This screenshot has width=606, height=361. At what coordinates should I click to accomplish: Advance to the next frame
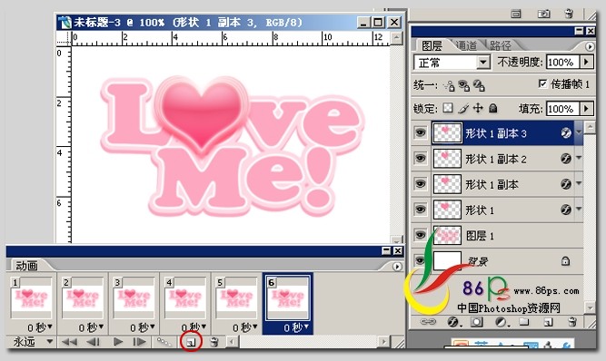tap(140, 342)
